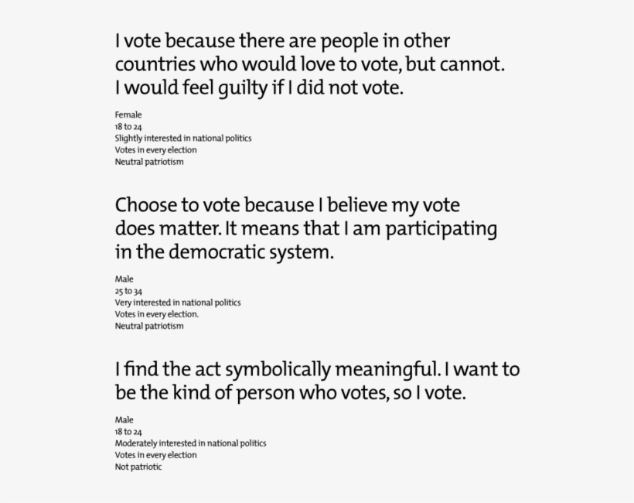Screen dimensions: 634x503
Task: Click first 'Neutral patriotism' text
Action: tap(149, 162)
